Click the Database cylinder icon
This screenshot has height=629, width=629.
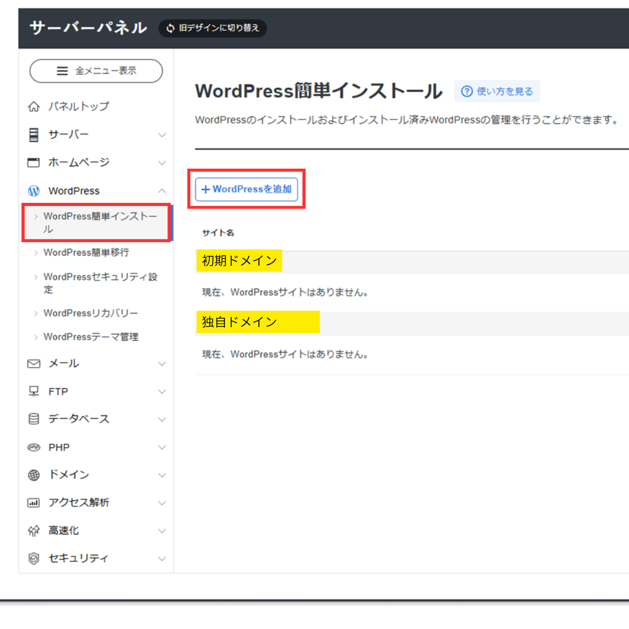point(34,419)
